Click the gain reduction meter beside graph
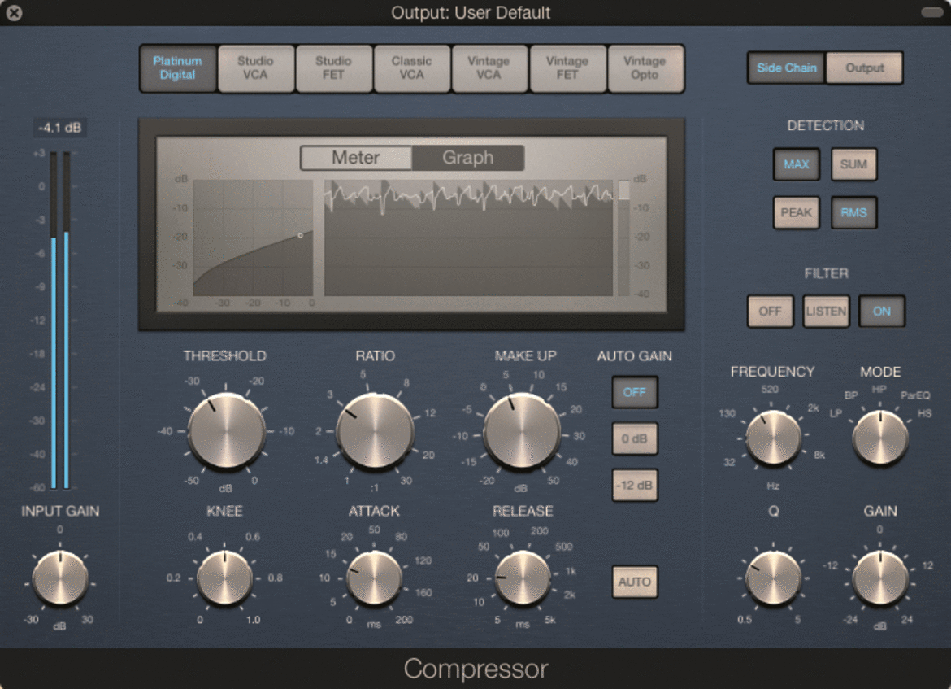This screenshot has width=951, height=689. click(x=623, y=238)
